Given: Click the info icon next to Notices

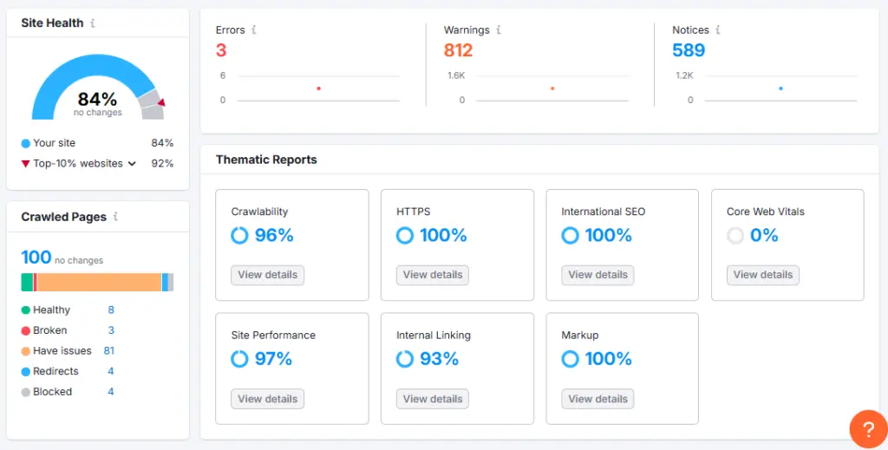Looking at the screenshot, I should tap(718, 29).
